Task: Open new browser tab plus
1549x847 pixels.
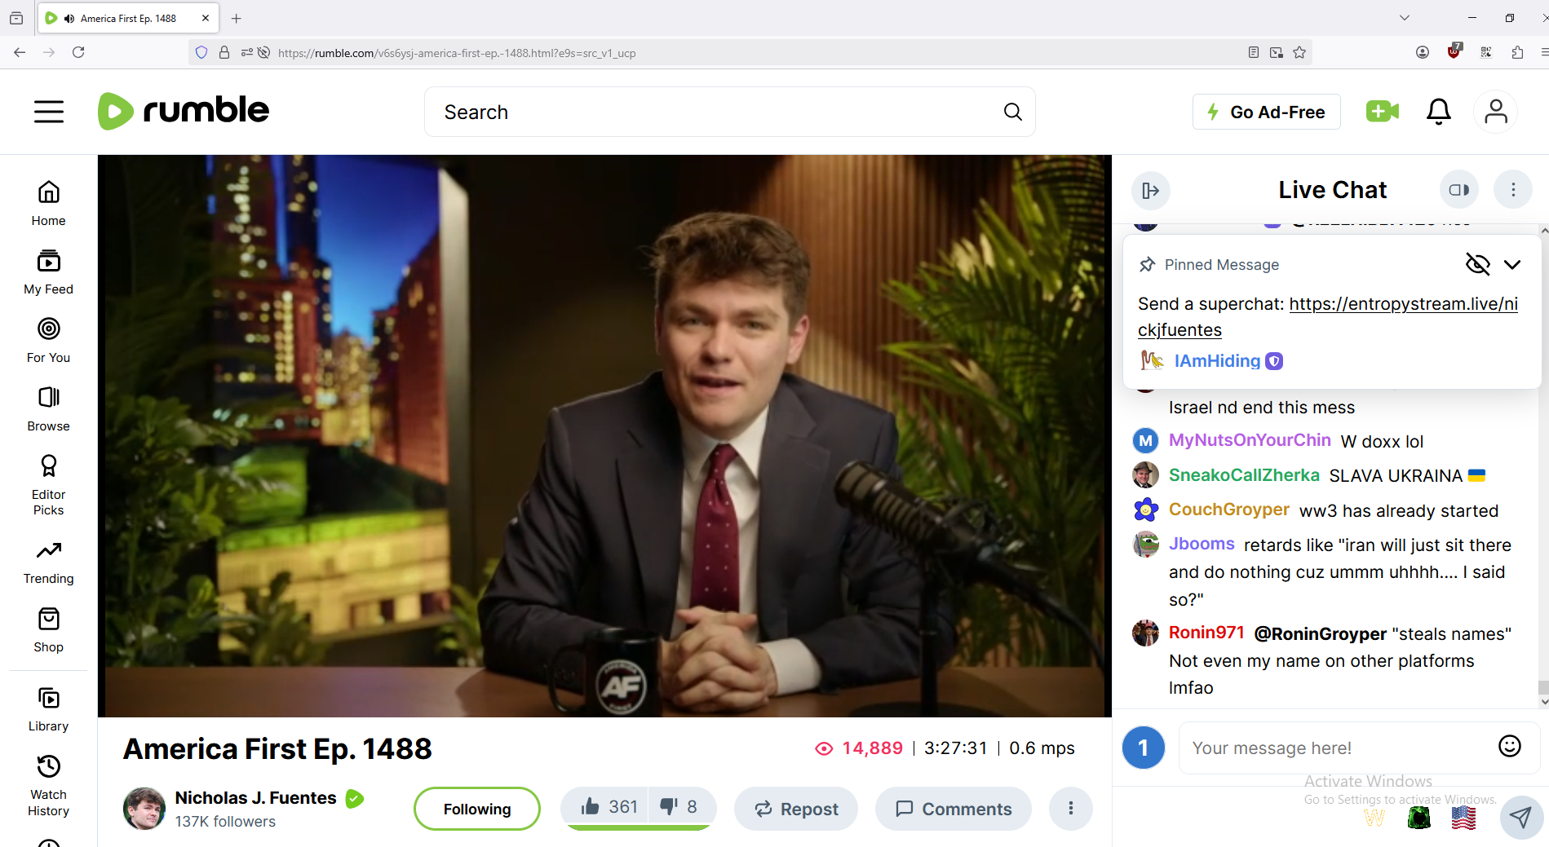Action: pos(237,18)
